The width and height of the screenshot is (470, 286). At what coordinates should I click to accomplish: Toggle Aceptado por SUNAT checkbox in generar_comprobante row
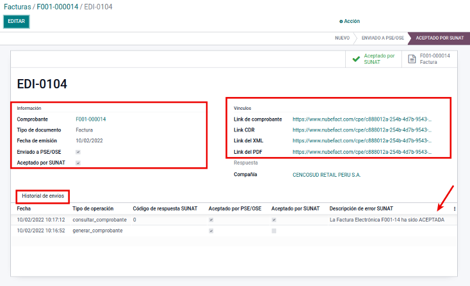coord(274,230)
